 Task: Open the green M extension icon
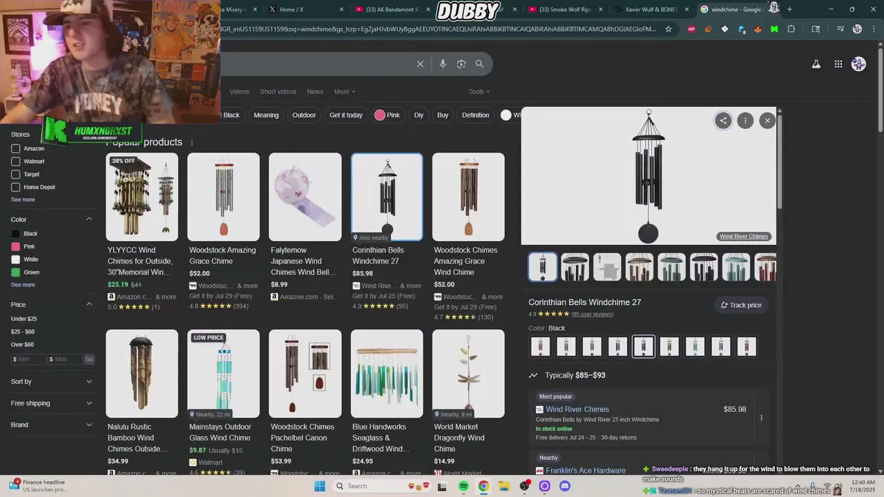(x=774, y=29)
